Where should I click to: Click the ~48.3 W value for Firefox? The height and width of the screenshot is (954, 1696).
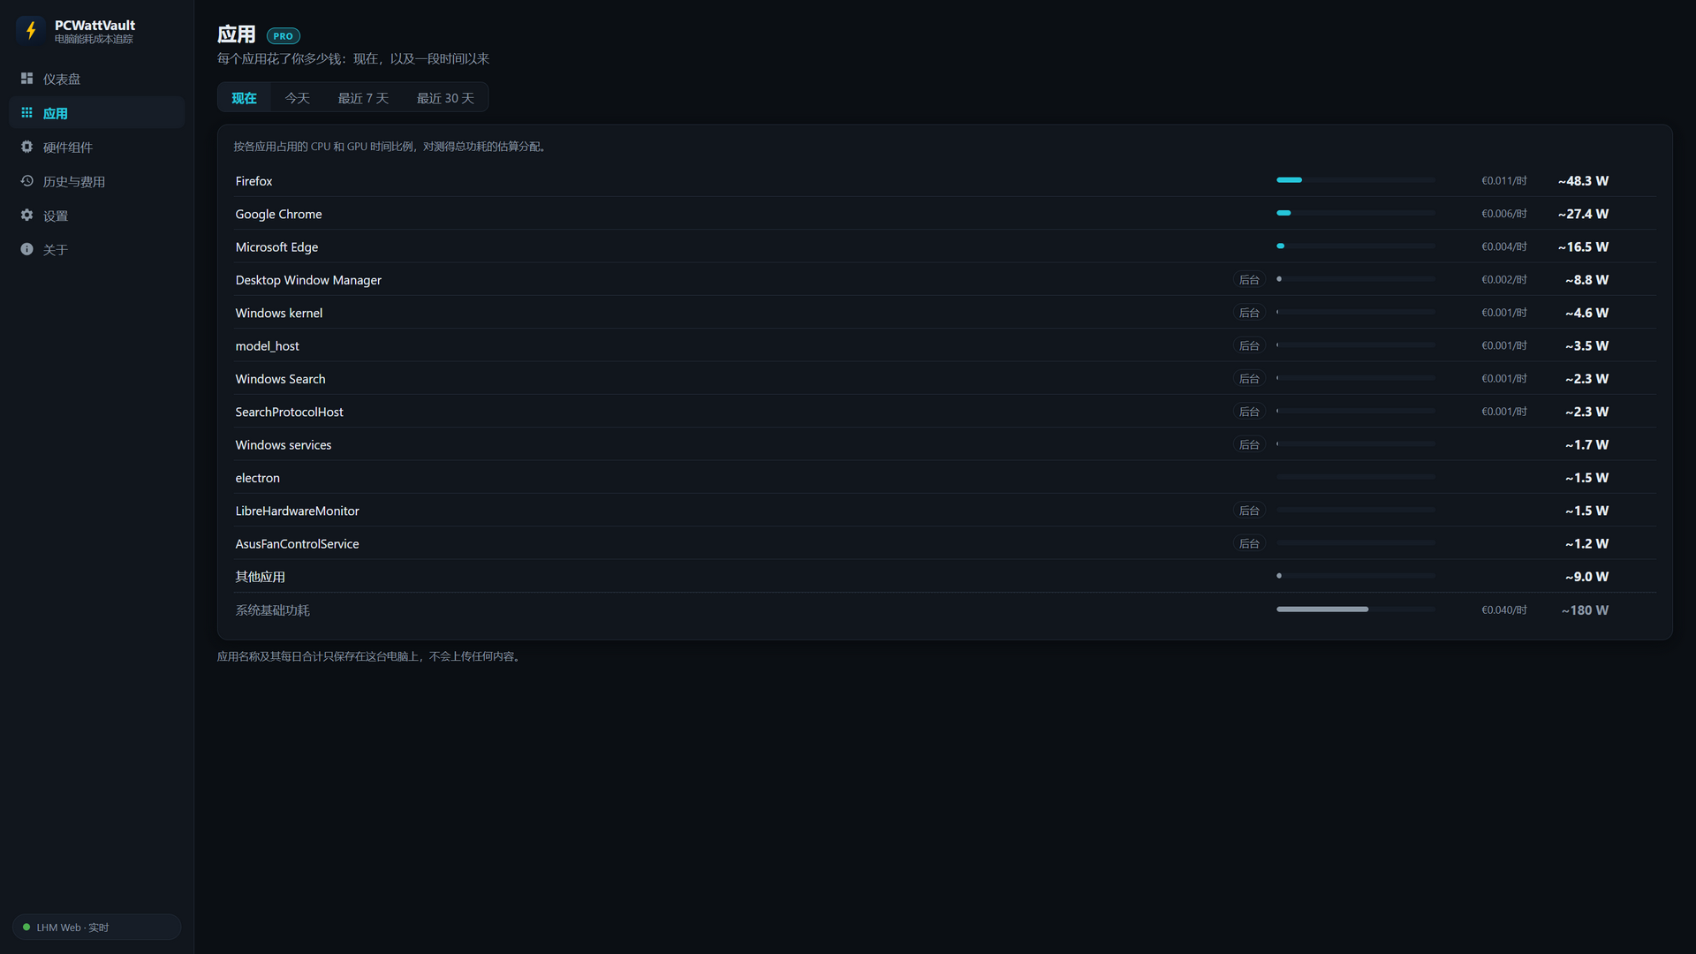coord(1583,181)
